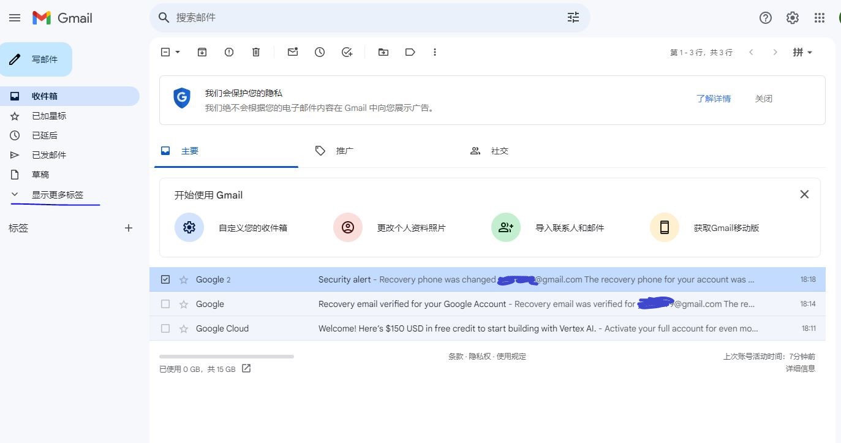
Task: Toggle the select-all checkbox in toolbar
Action: pyautogui.click(x=165, y=52)
